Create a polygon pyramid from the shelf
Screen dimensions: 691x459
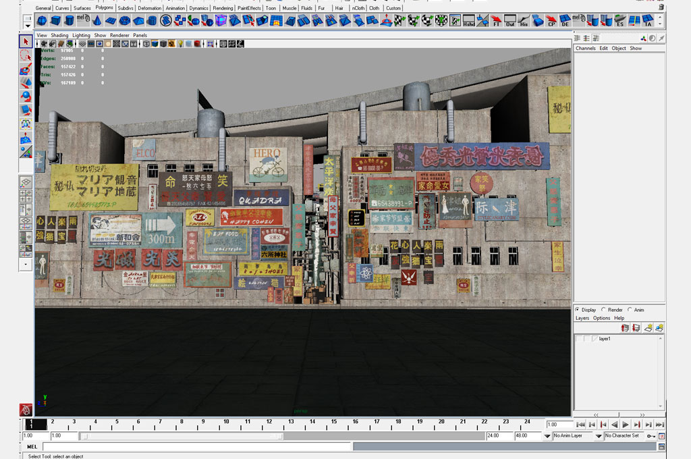(138, 20)
